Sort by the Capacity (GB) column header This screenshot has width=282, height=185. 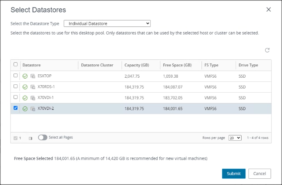pos(137,65)
